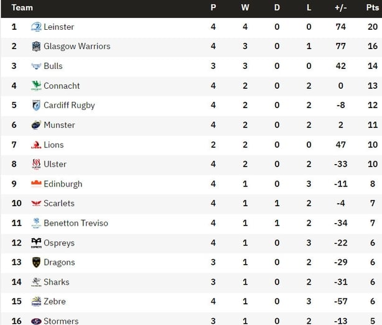The image size is (382, 325).
Task: Open the Scarlets team link
Action: coord(59,203)
